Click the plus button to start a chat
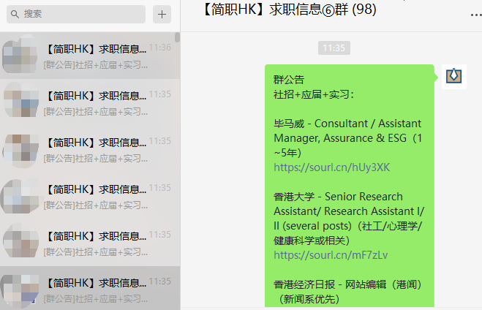The image size is (482, 310). pyautogui.click(x=162, y=14)
